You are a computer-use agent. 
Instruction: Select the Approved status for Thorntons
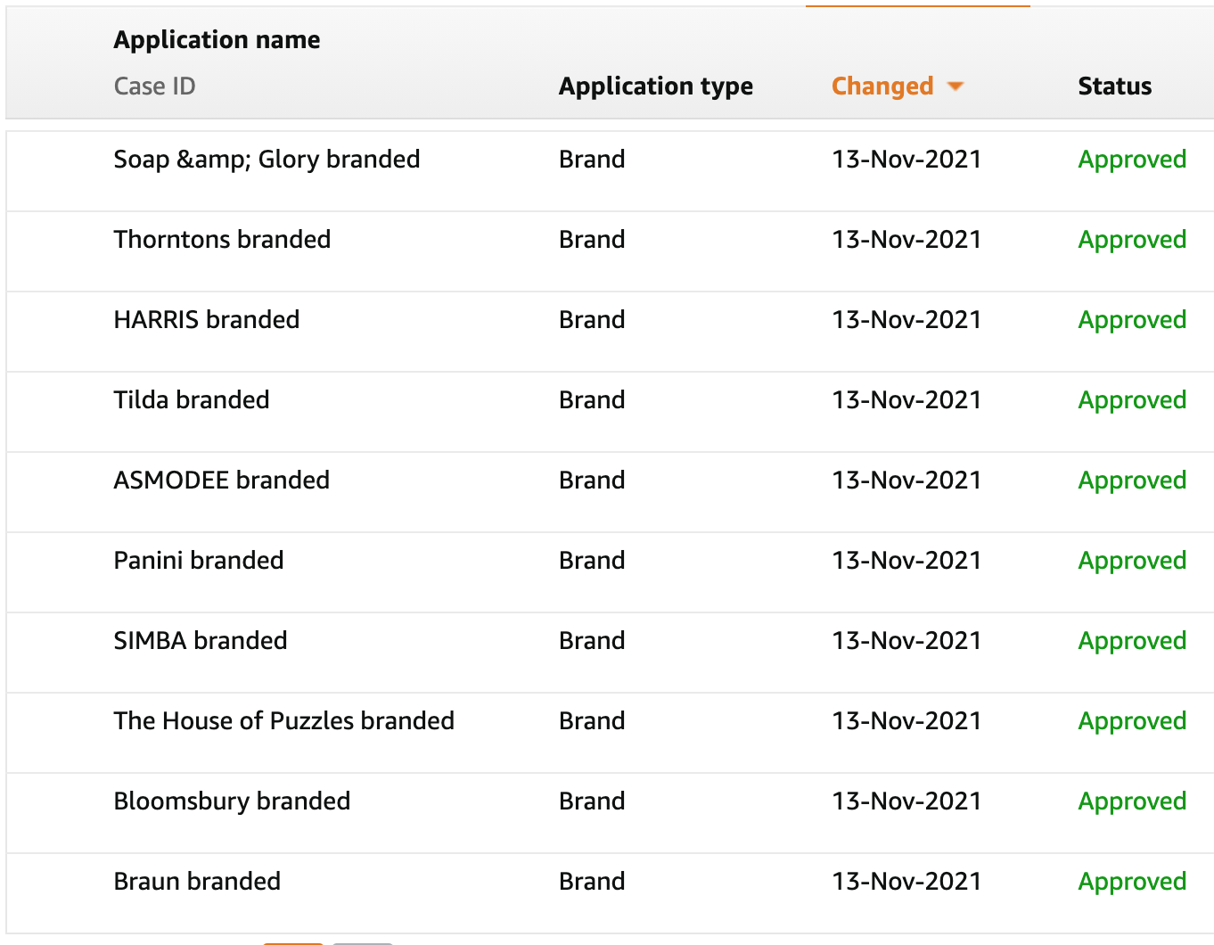1132,241
